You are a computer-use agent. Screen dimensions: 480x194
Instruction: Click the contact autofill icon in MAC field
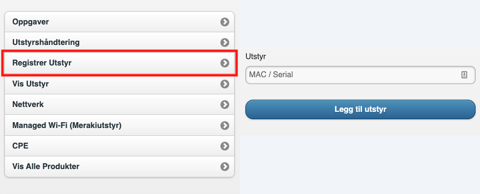tap(464, 75)
